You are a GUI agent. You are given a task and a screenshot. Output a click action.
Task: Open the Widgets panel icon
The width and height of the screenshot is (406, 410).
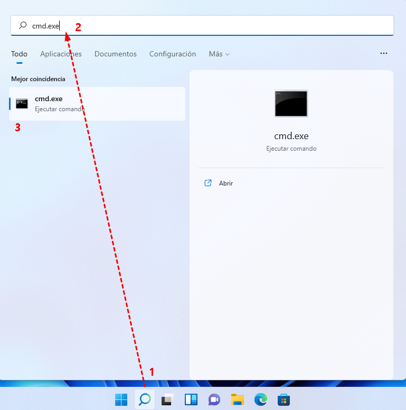point(191,399)
